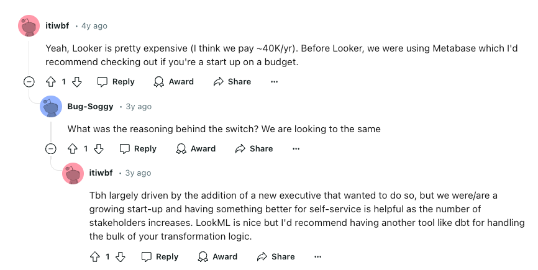Upvote itiwbf's reply about LookML and dbt
Screen dimensions: 538x270
95,256
